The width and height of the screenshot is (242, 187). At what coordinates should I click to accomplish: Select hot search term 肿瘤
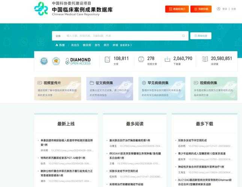click(115, 45)
